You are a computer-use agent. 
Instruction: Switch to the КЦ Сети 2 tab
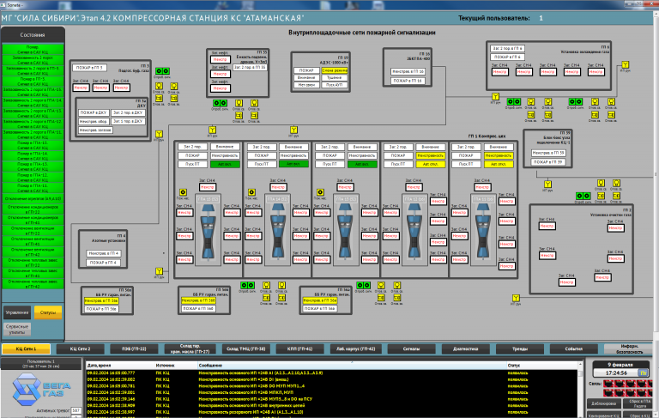tap(81, 349)
